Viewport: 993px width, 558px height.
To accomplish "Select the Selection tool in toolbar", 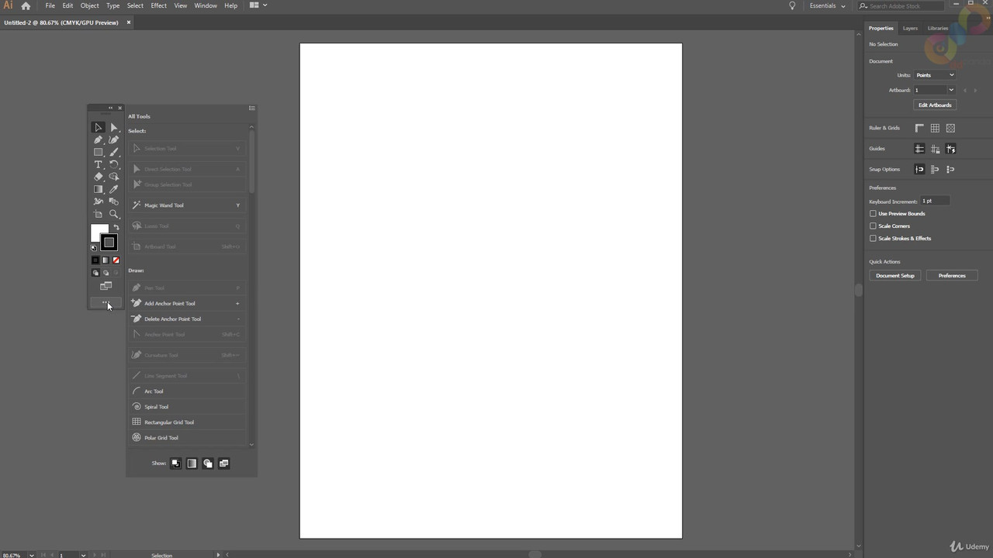I will pyautogui.click(x=98, y=127).
